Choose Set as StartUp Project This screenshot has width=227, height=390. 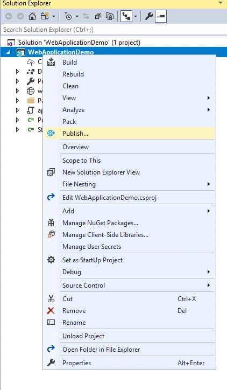click(129, 260)
